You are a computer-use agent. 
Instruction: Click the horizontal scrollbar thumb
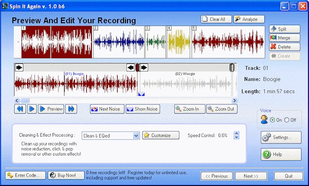coord(25,100)
